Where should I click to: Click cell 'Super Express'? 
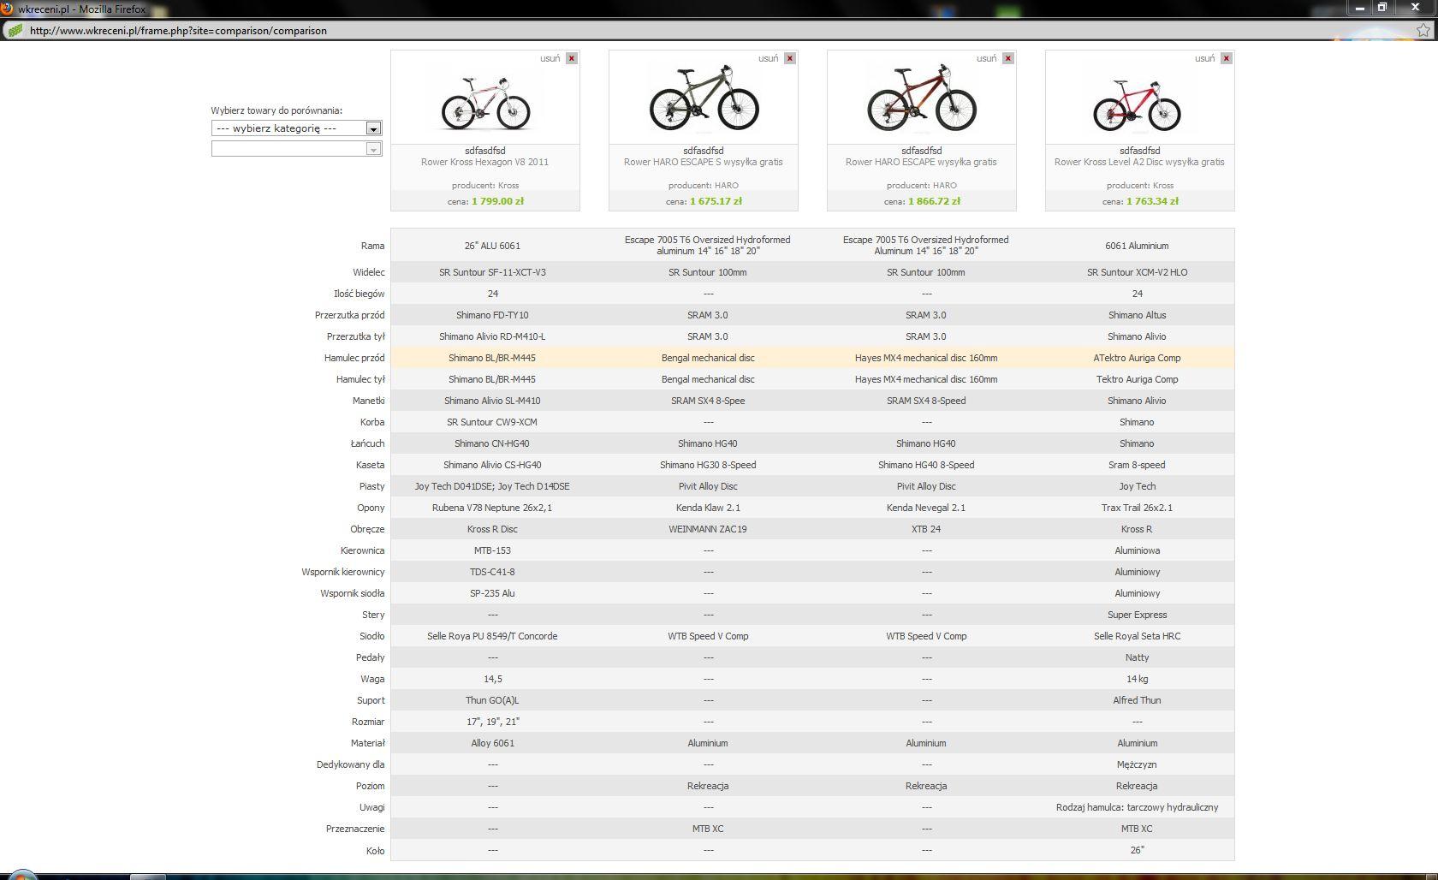[1137, 615]
